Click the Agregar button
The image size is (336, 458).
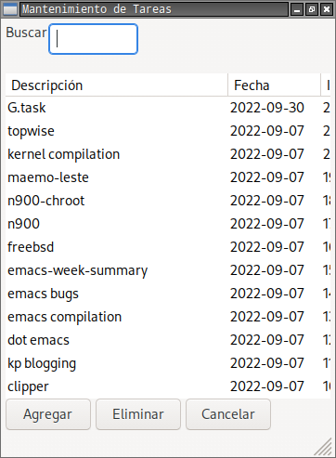48,414
